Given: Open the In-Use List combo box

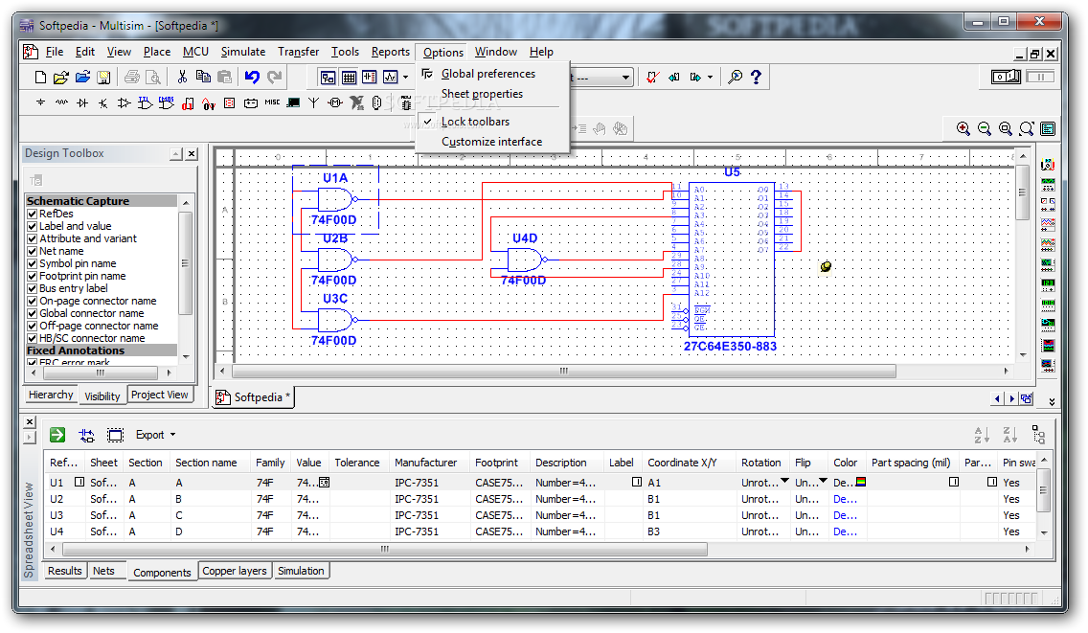Looking at the screenshot, I should [601, 77].
